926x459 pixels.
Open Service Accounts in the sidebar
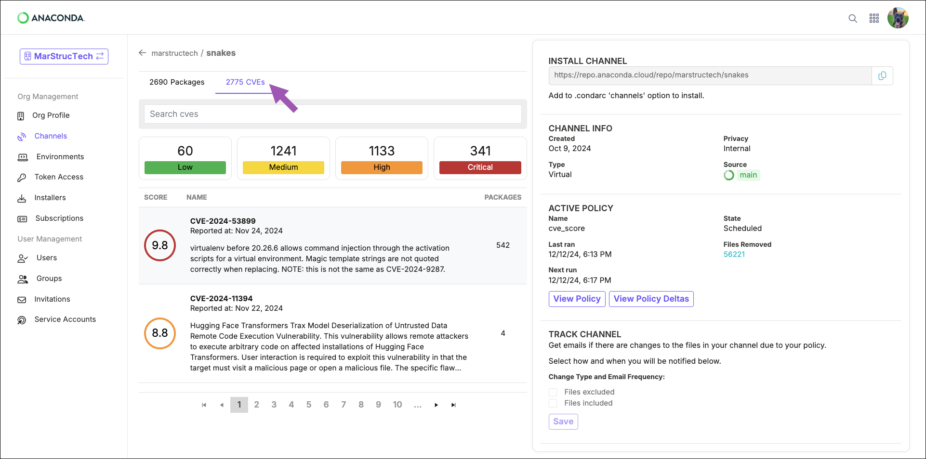[65, 319]
